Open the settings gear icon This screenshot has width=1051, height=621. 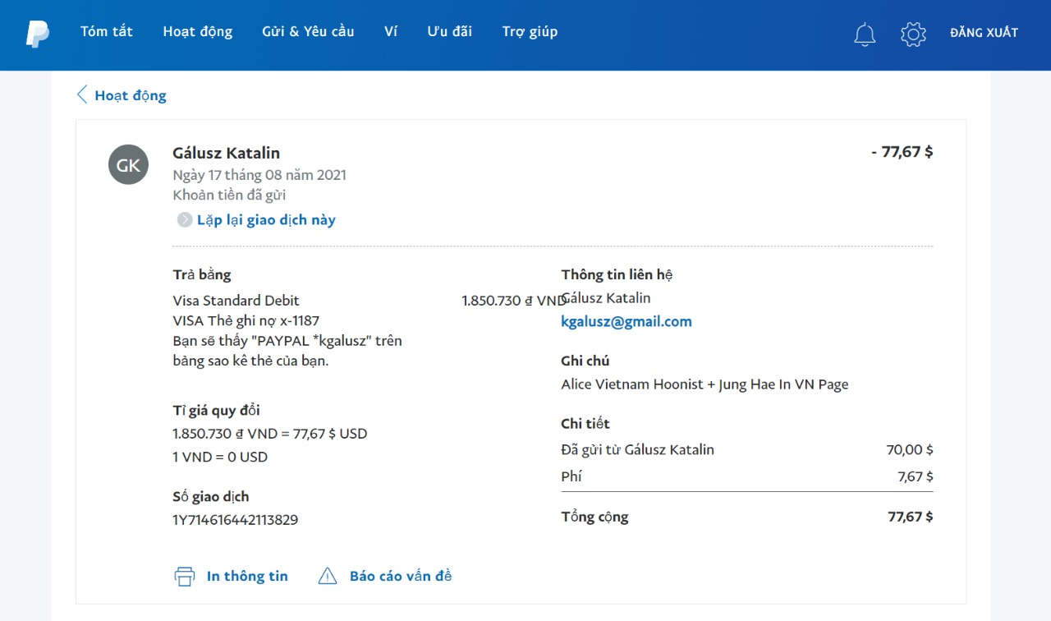click(913, 34)
